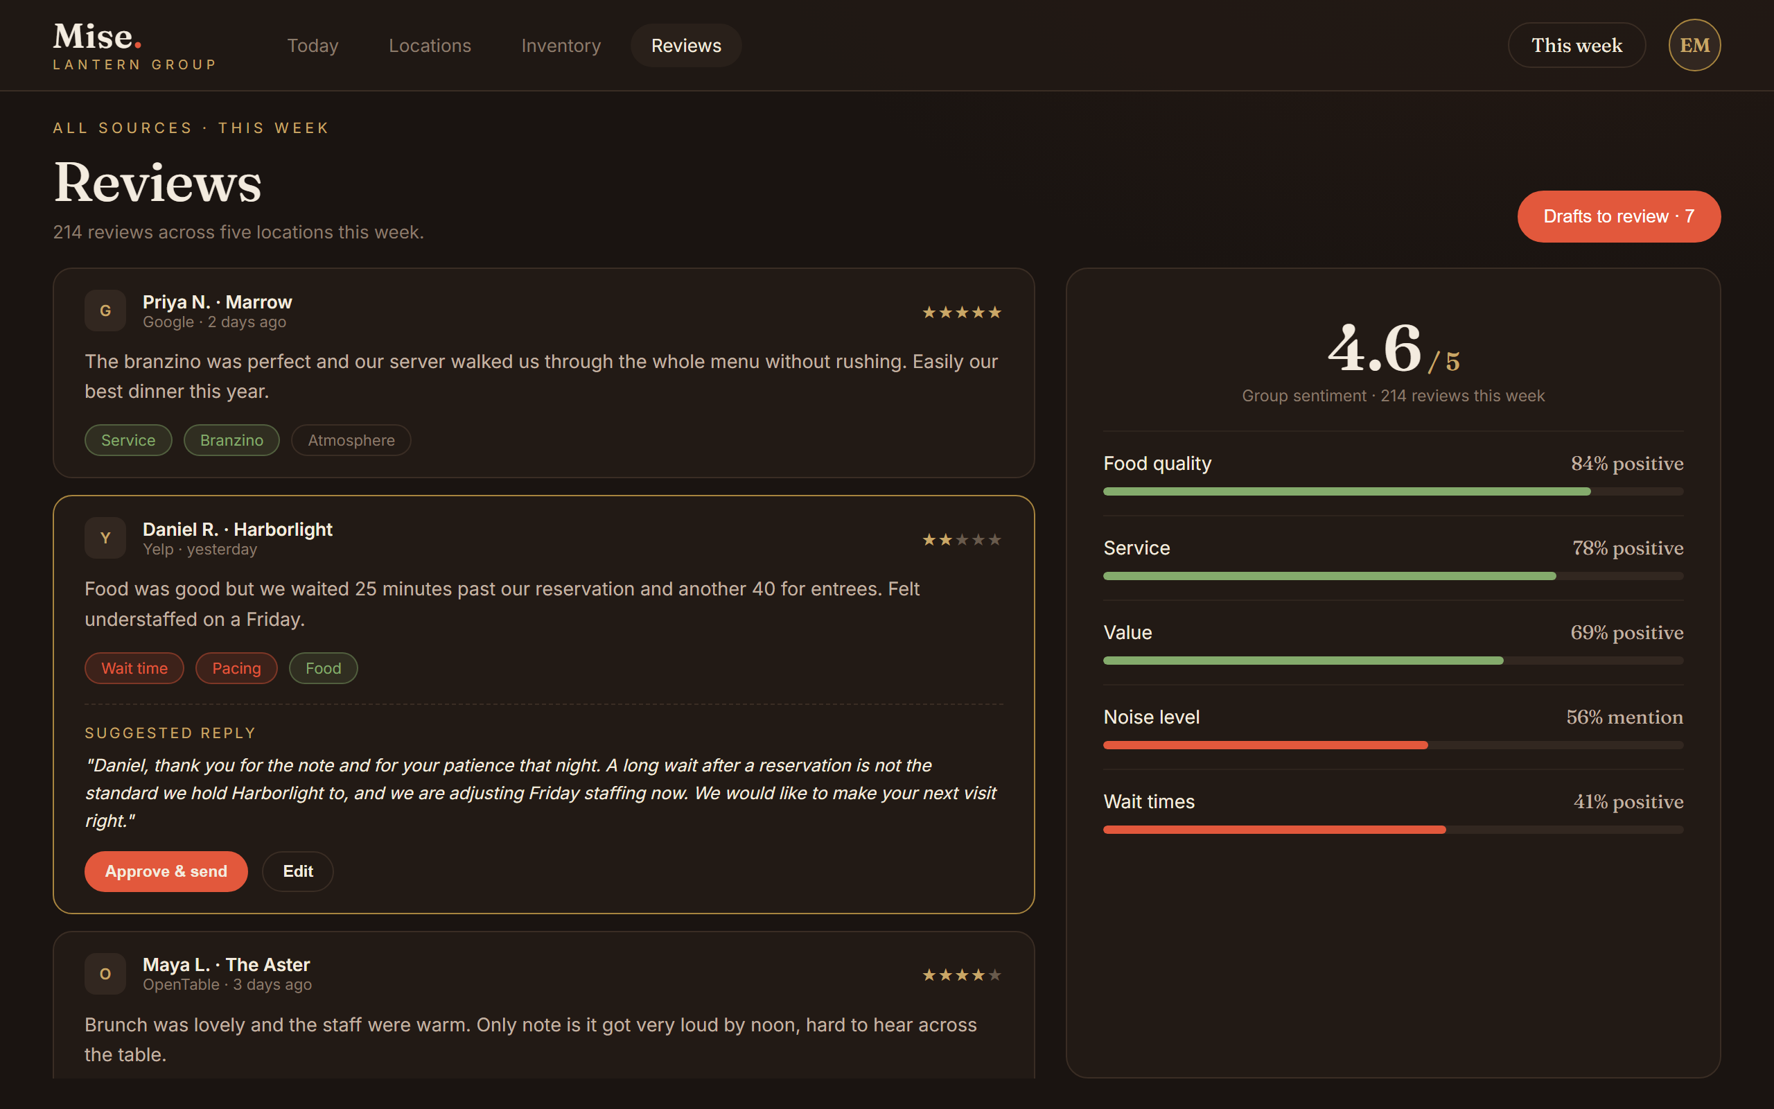Toggle the Wait time tag
This screenshot has width=1774, height=1109.
(x=134, y=668)
